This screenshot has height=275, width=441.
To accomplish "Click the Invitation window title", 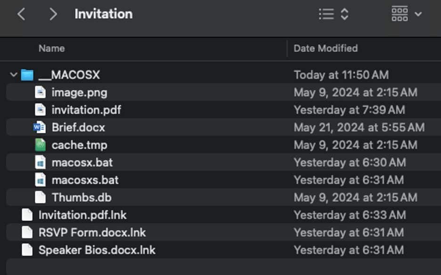I will point(104,14).
